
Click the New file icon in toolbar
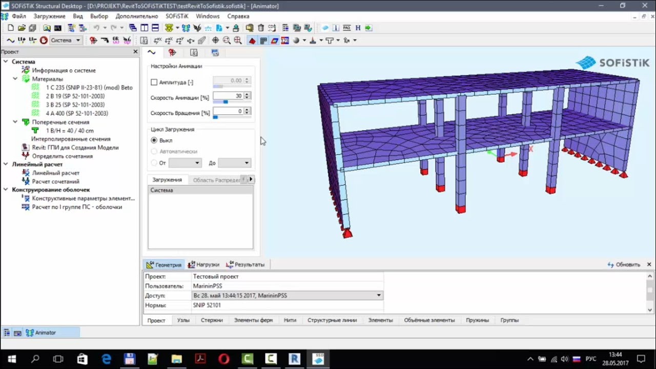coord(10,28)
